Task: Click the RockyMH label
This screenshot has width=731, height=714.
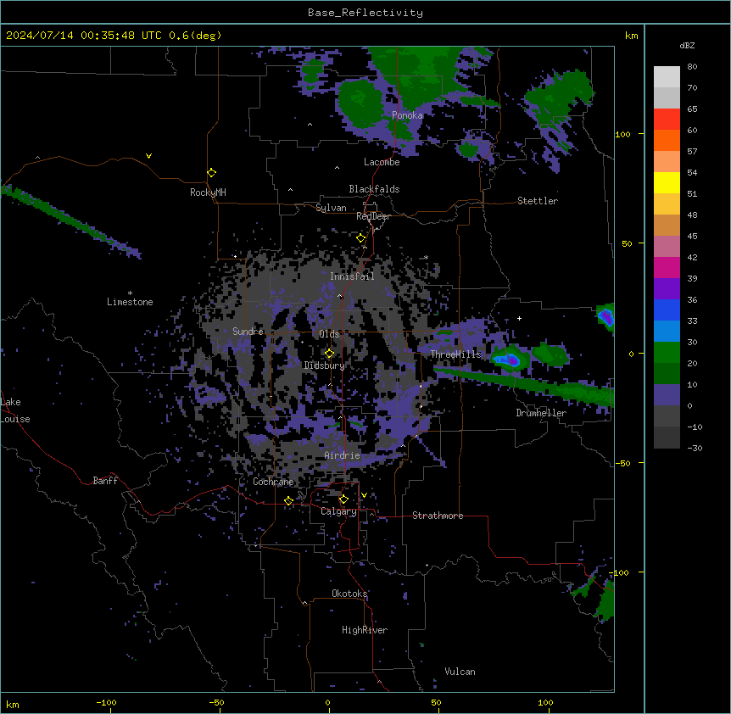Action: coord(208,192)
